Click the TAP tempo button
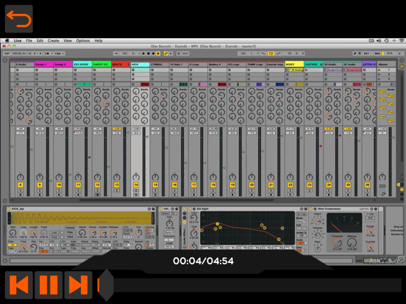The image size is (406, 304). [x=7, y=54]
